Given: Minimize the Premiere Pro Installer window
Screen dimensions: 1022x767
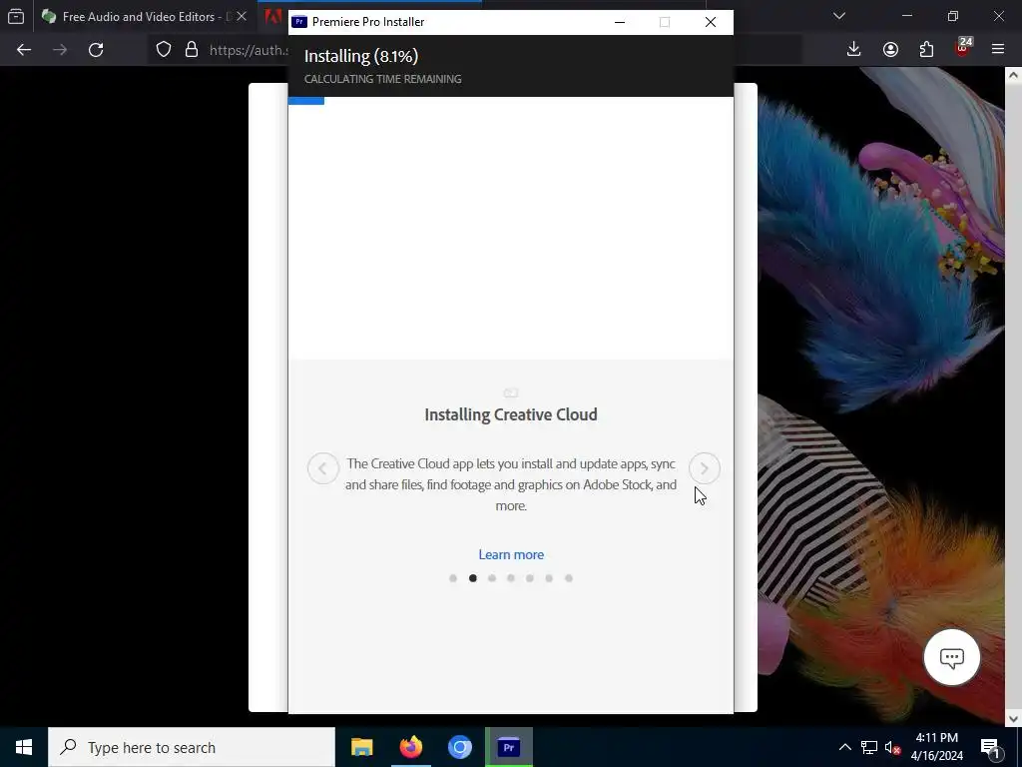Looking at the screenshot, I should (620, 22).
